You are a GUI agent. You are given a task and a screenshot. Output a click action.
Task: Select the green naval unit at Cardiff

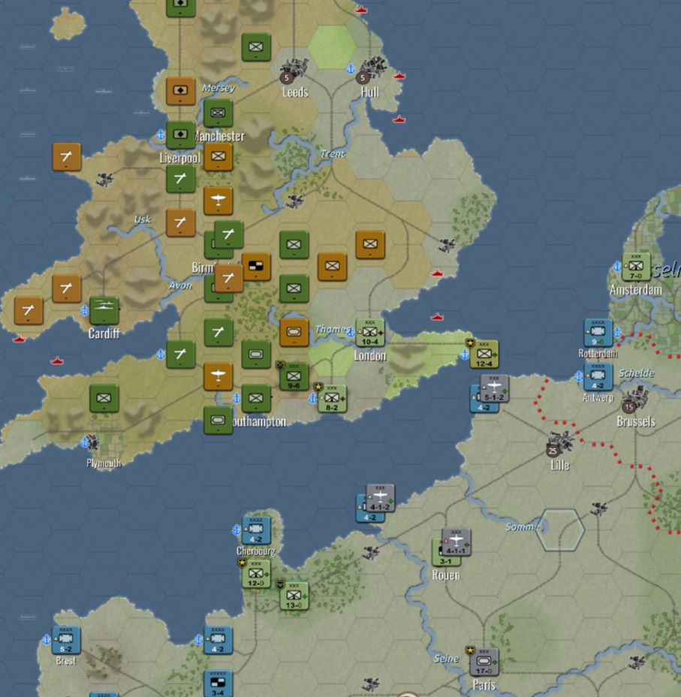point(104,310)
